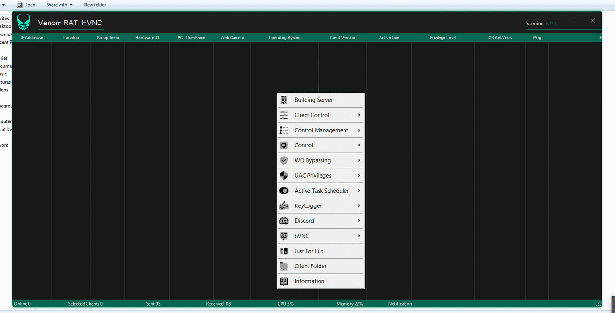Click the Building Server grid icon
Image resolution: width=615 pixels, height=313 pixels.
point(285,100)
